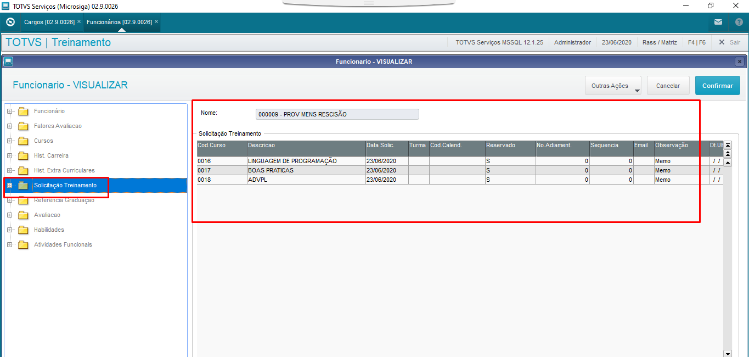Click the Observação column header
This screenshot has width=749, height=357.
coord(682,148)
